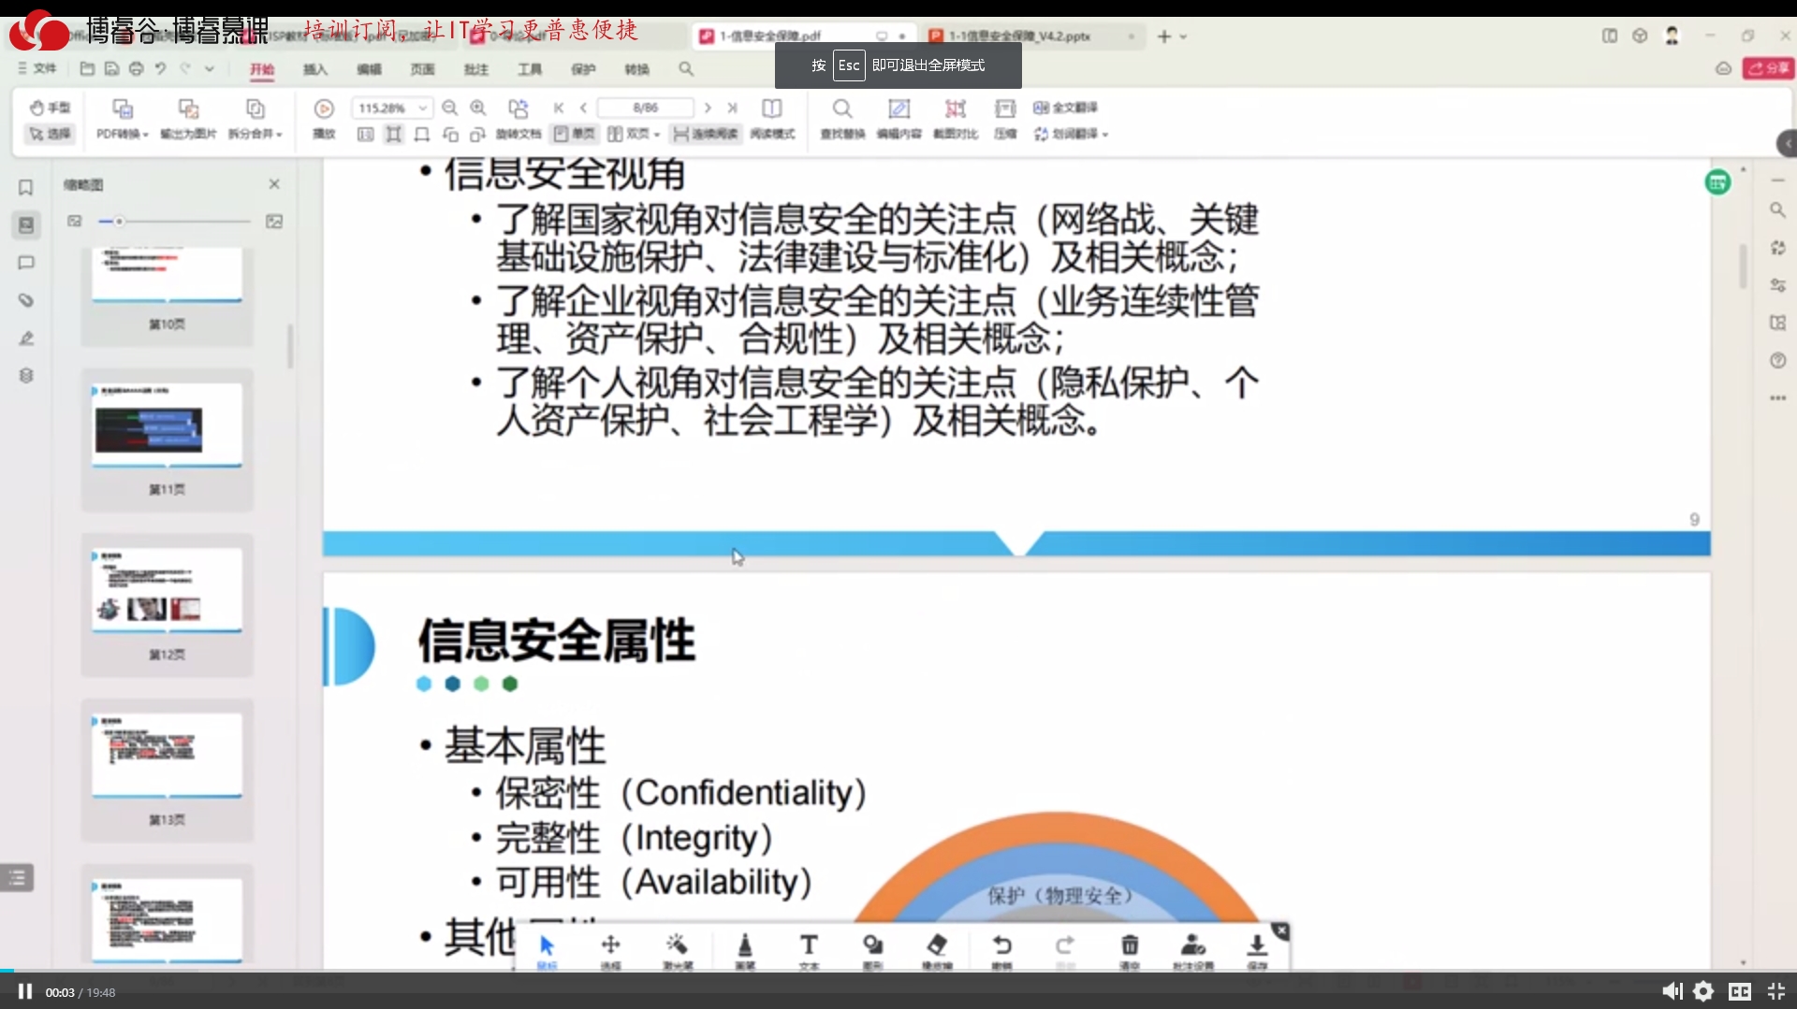The width and height of the screenshot is (1797, 1009).
Task: Expand quick access toolbar chevron
Action: (210, 68)
